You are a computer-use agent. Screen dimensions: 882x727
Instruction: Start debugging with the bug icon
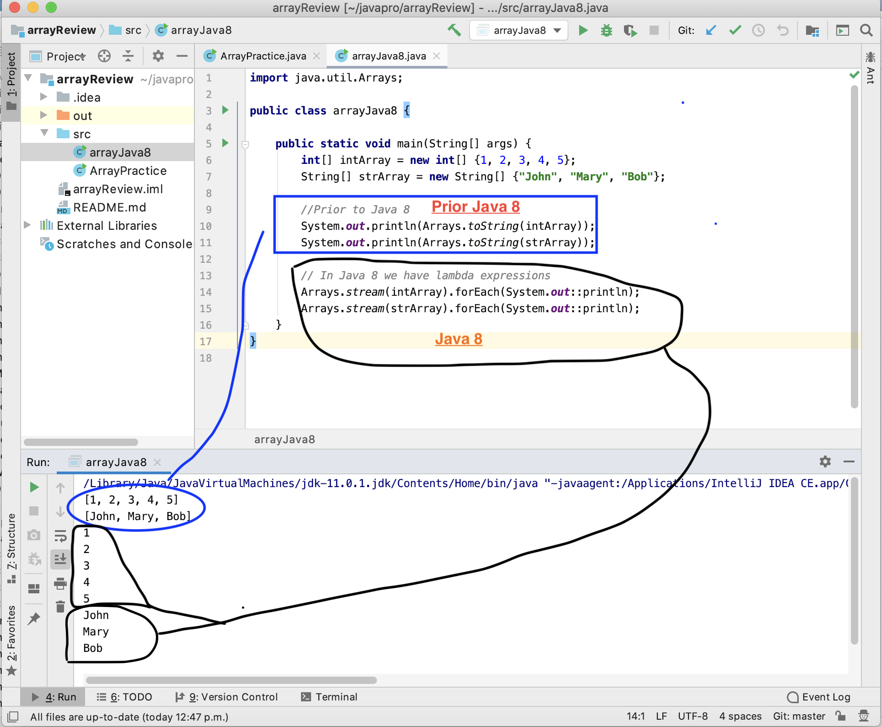(607, 30)
